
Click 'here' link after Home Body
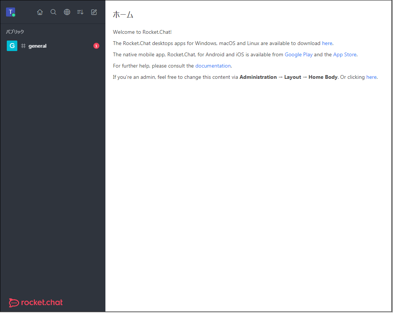coord(371,77)
